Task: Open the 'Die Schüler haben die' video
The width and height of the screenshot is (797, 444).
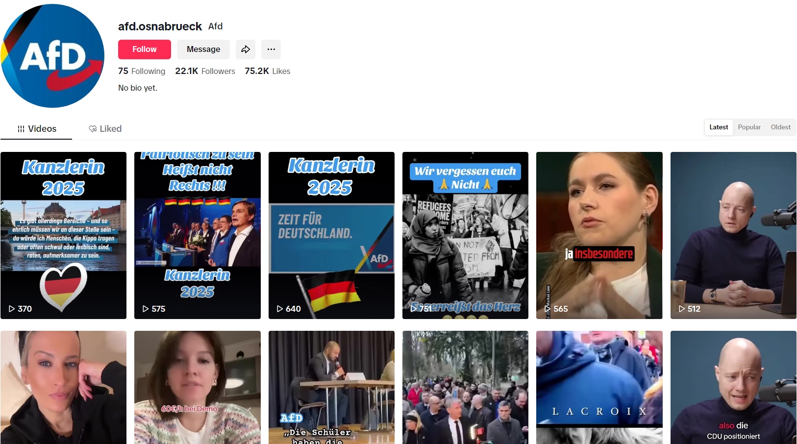Action: coord(331,387)
